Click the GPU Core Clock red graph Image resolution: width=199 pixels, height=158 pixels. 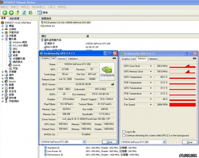183,66
